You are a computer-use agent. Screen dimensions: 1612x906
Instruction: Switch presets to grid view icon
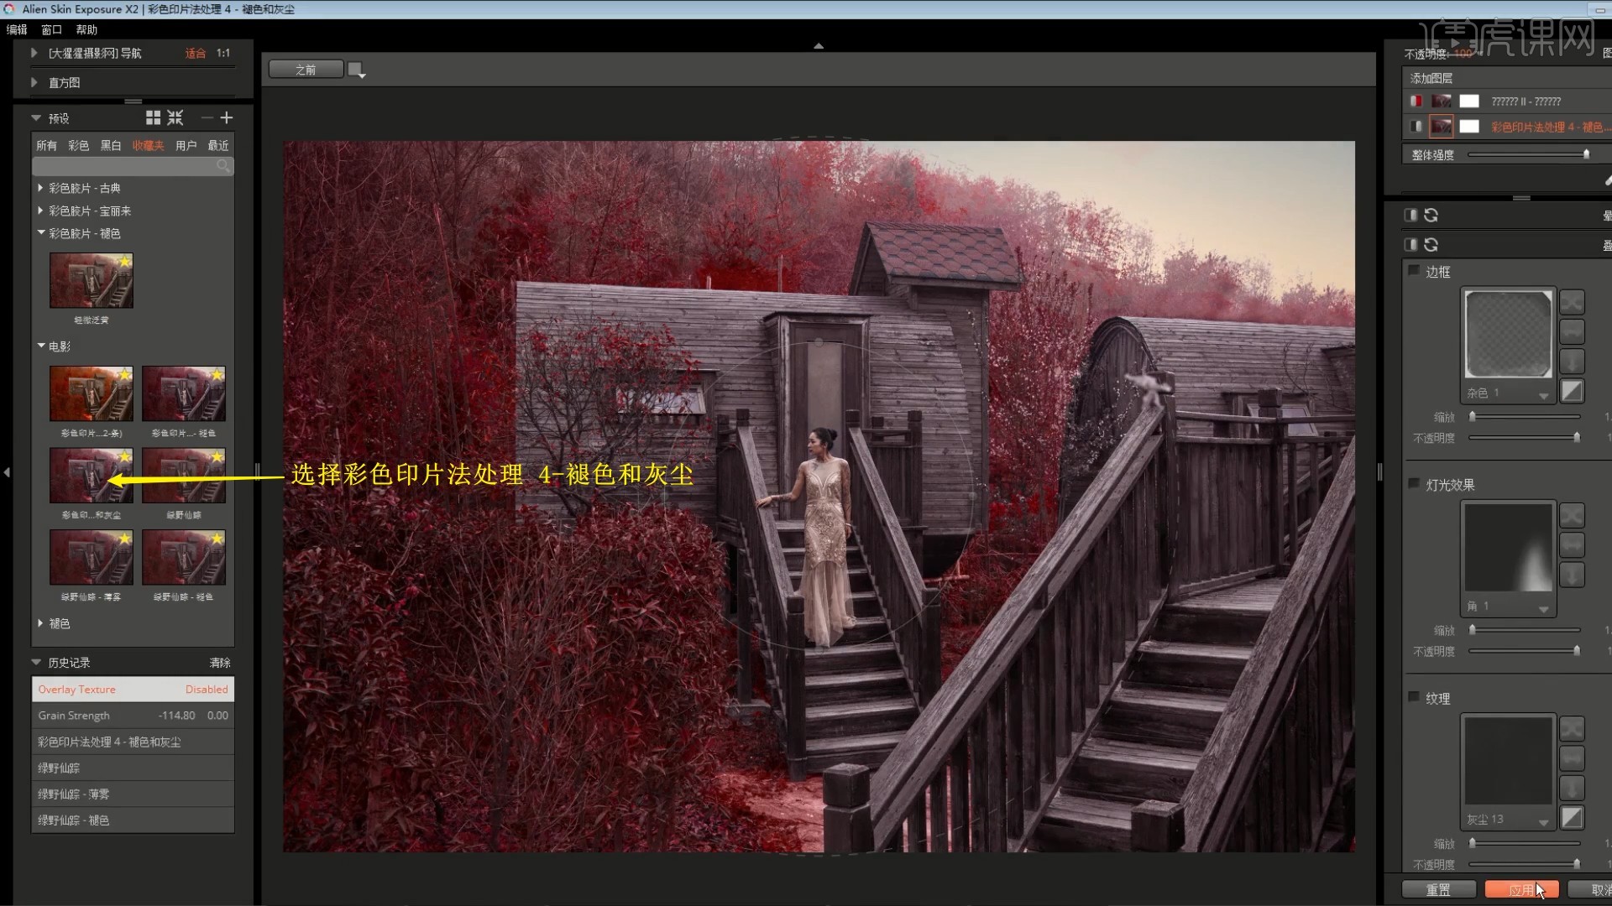153,118
